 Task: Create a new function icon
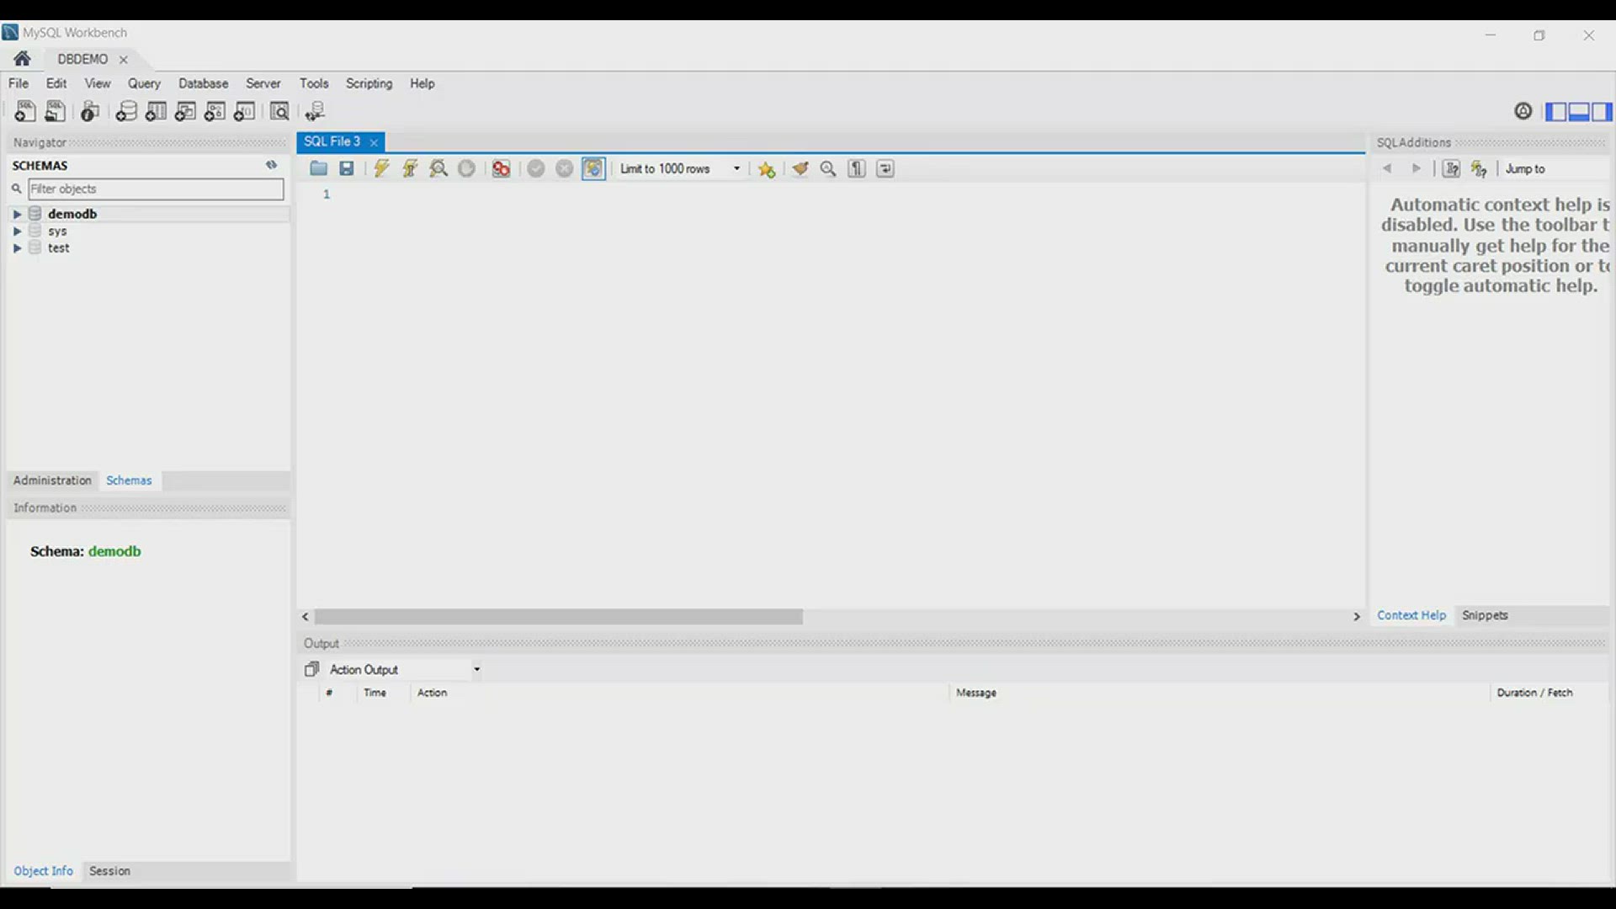pyautogui.click(x=244, y=111)
